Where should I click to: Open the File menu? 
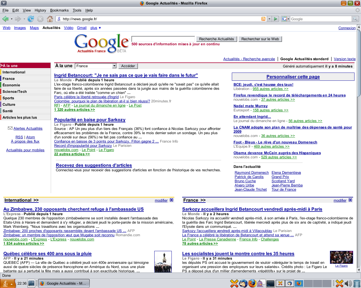(x=5, y=10)
